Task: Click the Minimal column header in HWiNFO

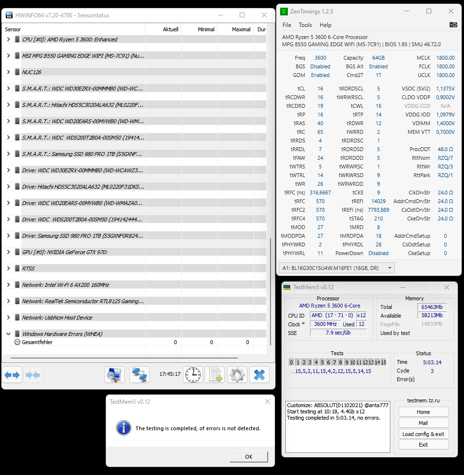Action: [199, 29]
